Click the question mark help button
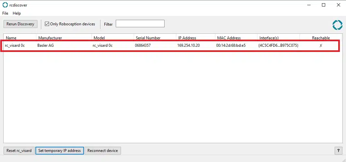The height and width of the screenshot is (162, 346). pos(338,151)
